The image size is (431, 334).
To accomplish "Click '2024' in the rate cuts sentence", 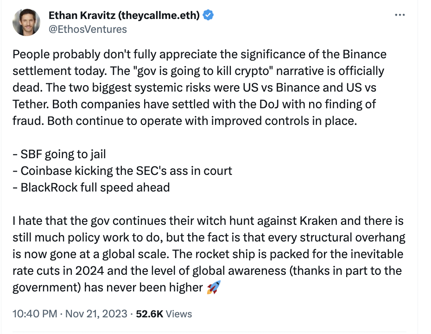I will pos(90,271).
